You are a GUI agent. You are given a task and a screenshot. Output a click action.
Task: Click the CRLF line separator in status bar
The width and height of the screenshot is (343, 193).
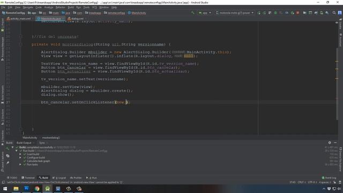[301, 182]
